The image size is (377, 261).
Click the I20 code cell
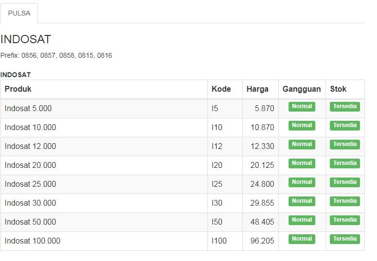click(x=225, y=165)
